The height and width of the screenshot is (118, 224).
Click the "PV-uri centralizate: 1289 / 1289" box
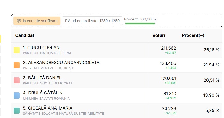pyautogui.click(x=92, y=21)
